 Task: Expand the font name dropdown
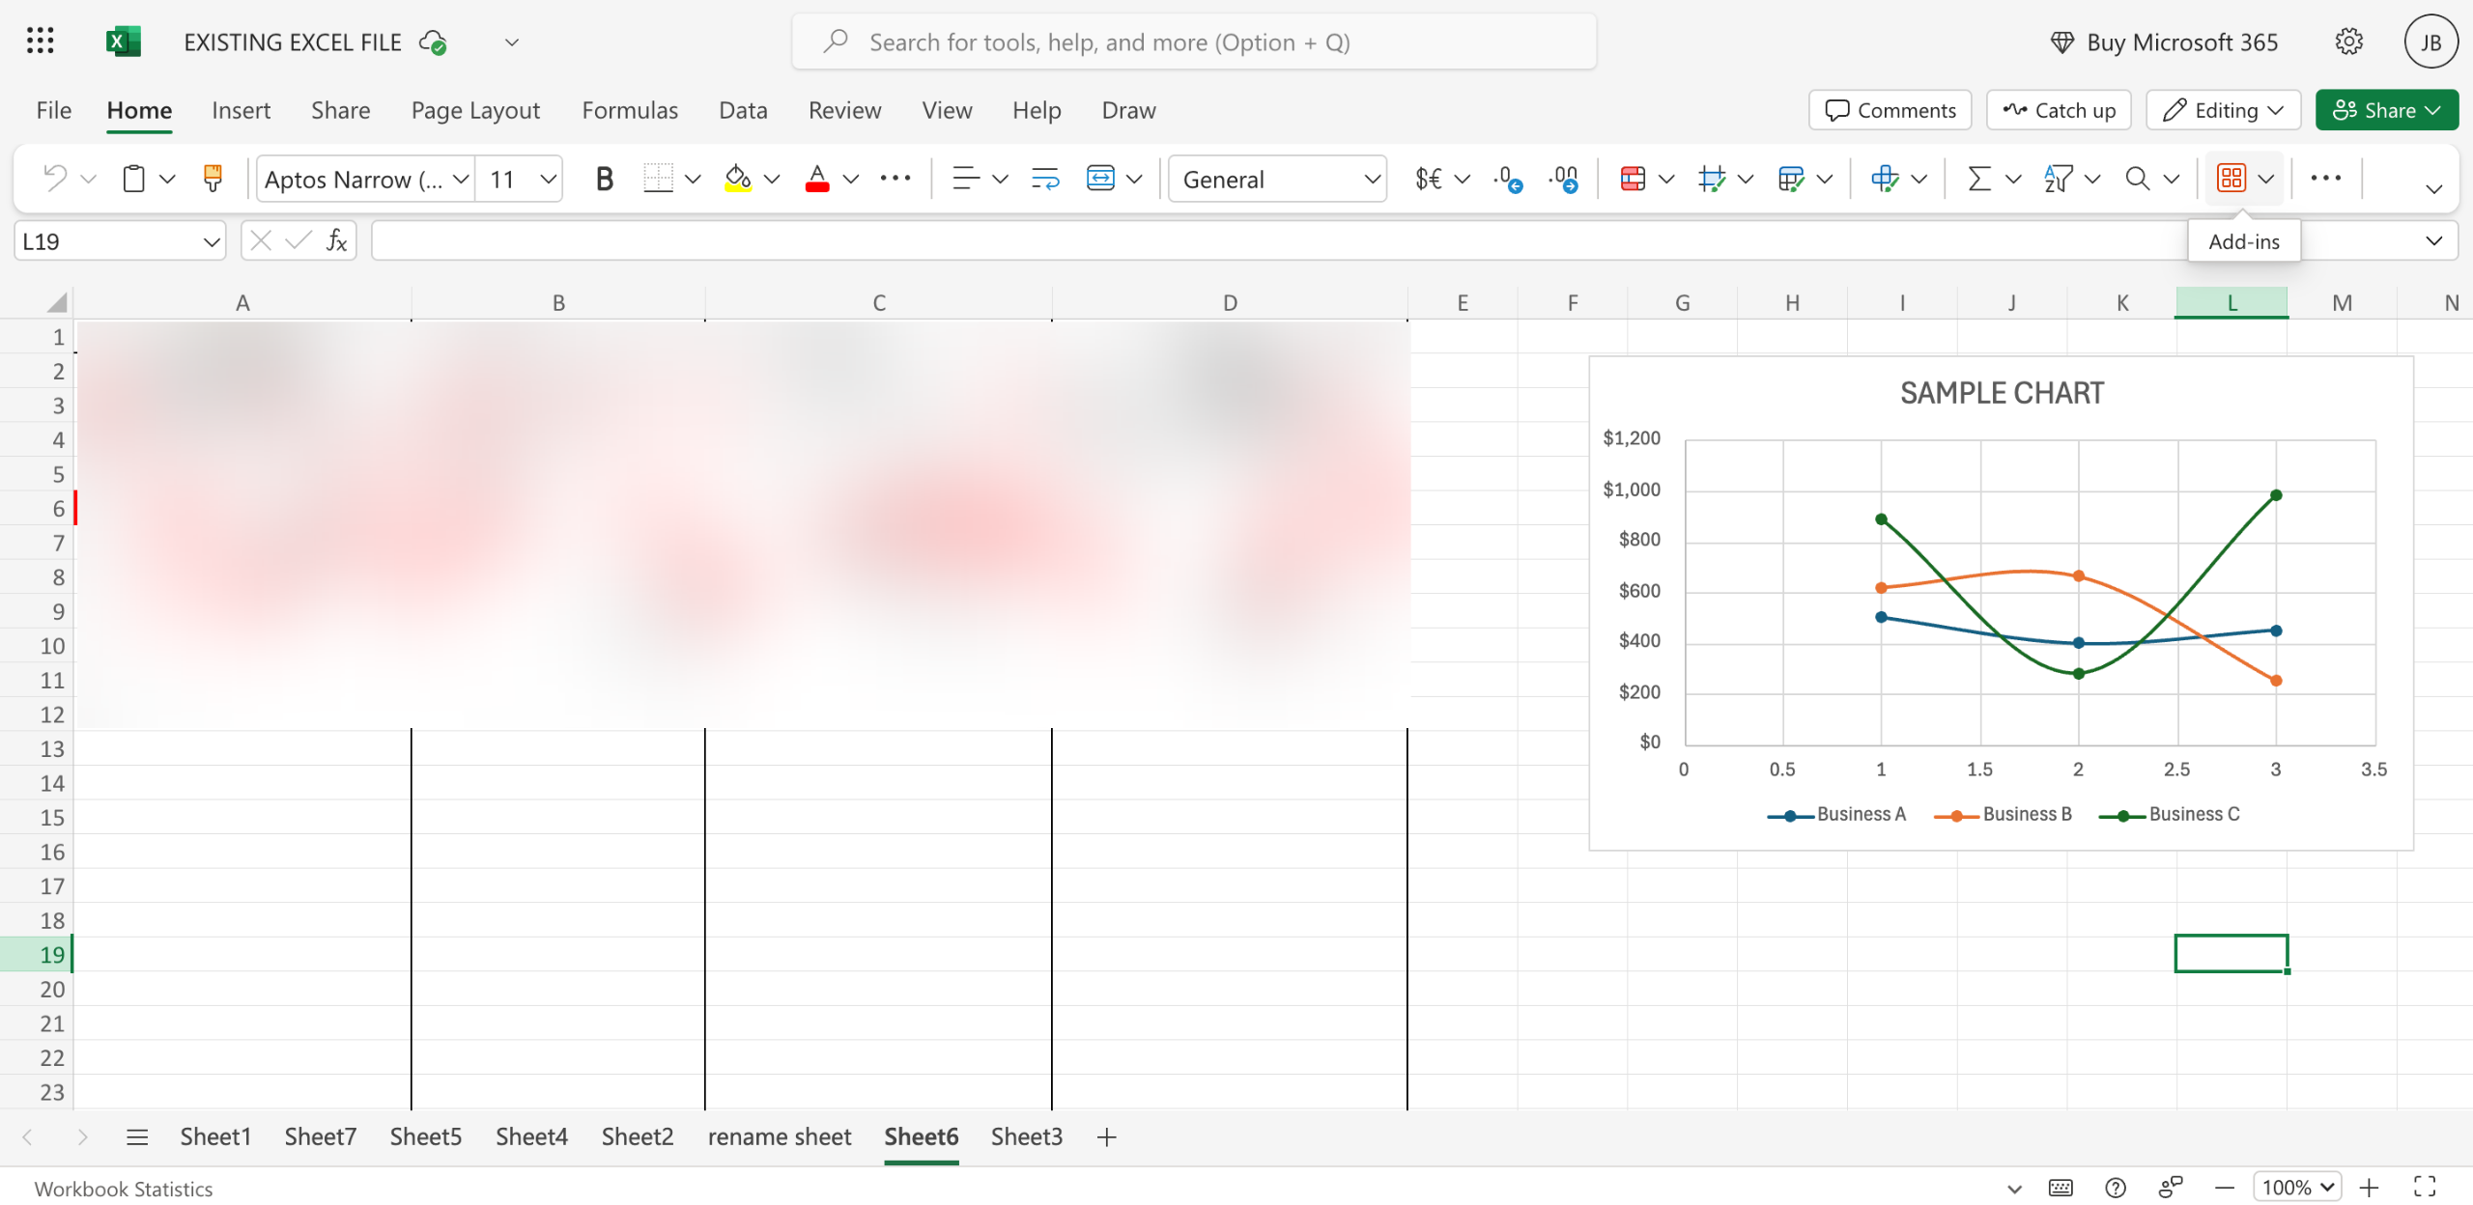click(x=461, y=179)
